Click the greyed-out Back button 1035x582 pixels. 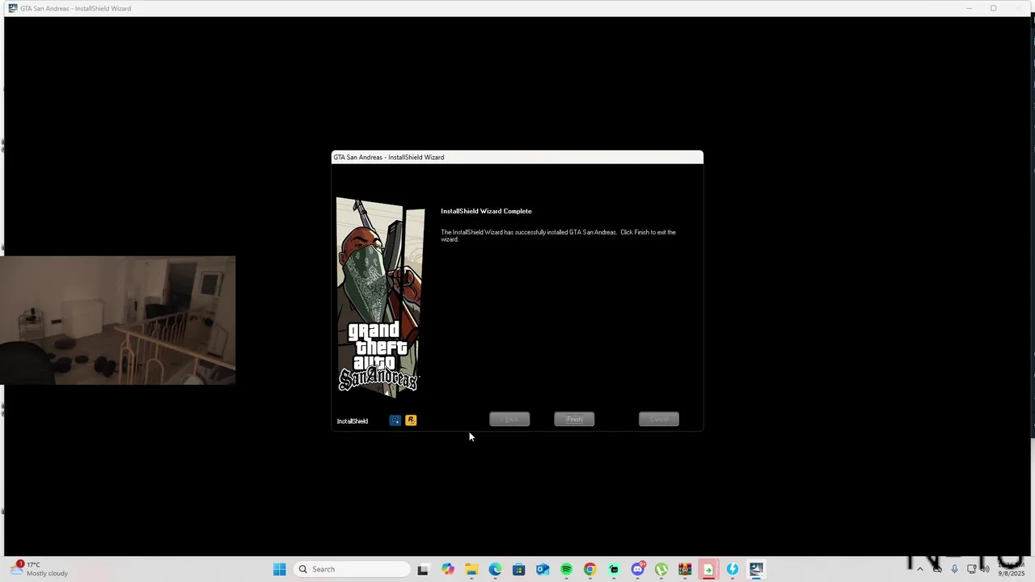tap(509, 419)
